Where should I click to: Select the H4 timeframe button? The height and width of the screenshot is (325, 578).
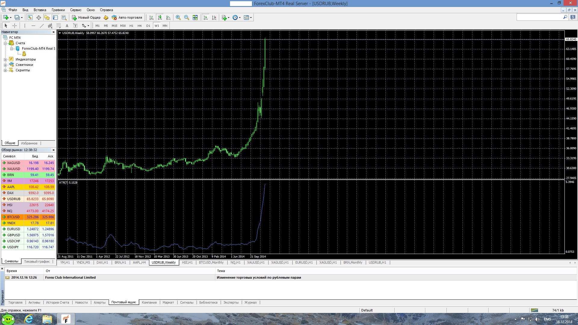[139, 26]
